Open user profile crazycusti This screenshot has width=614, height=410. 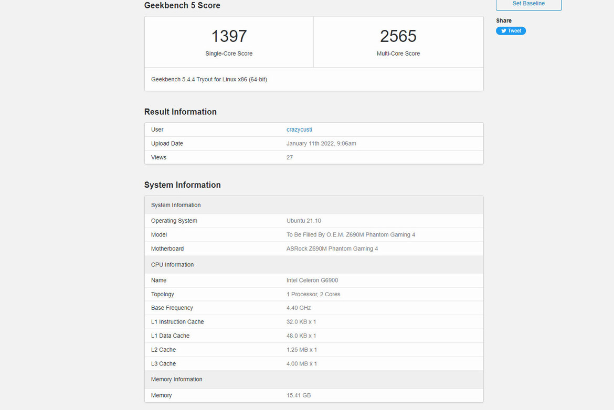tap(299, 130)
